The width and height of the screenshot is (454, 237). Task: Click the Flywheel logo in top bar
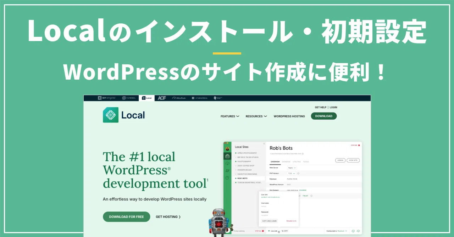129,98
